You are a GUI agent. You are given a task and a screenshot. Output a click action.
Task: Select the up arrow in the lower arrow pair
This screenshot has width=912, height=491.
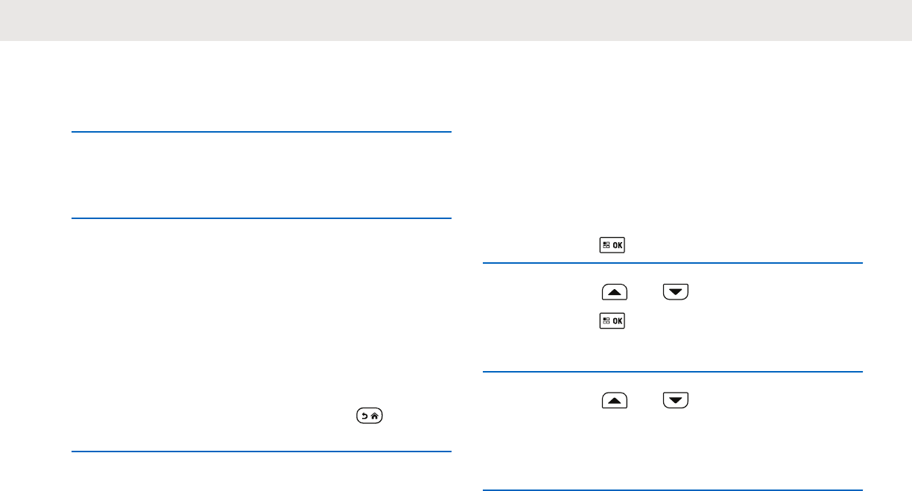[614, 402]
